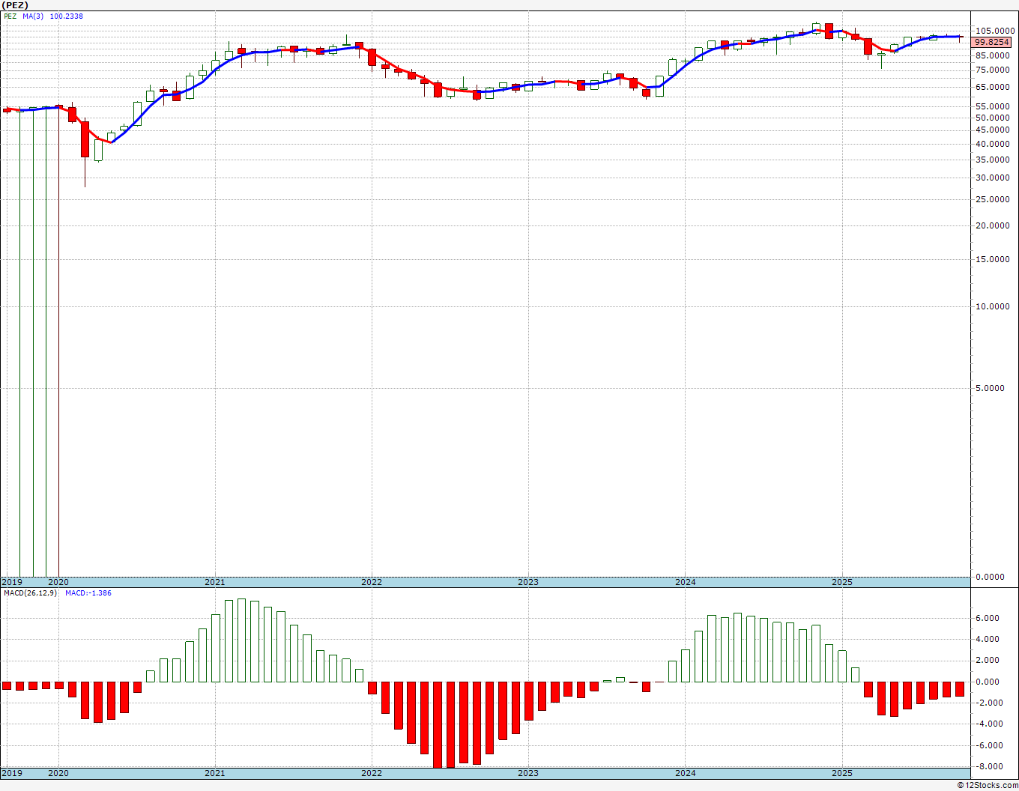1019x791 pixels.
Task: Click the "15.0000" price axis label
Action: coord(993,259)
